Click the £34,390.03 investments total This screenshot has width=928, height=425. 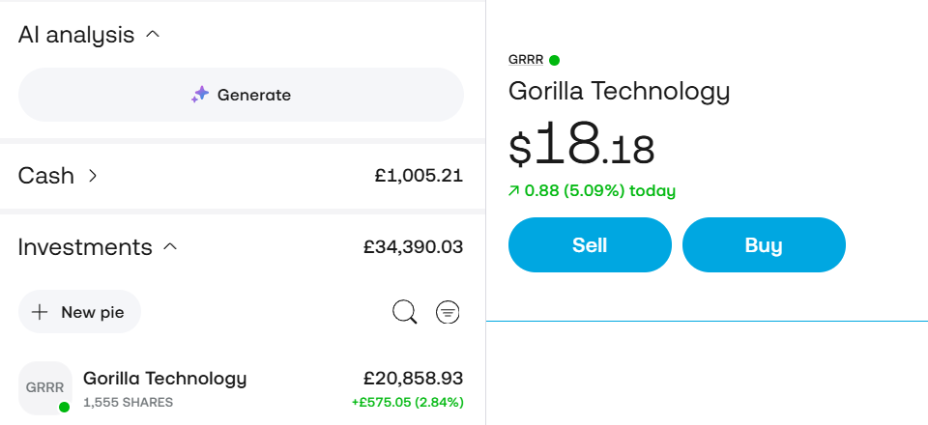pos(413,247)
